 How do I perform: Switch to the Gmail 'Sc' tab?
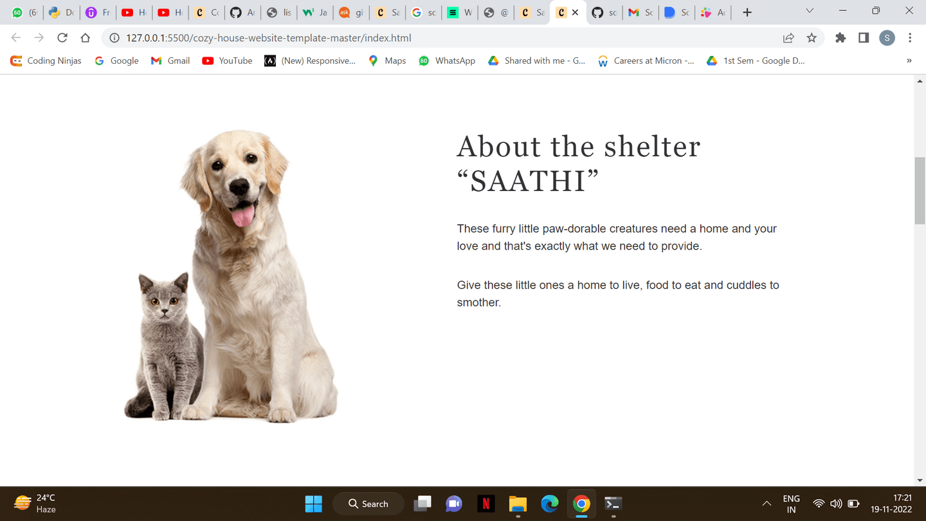pos(640,12)
